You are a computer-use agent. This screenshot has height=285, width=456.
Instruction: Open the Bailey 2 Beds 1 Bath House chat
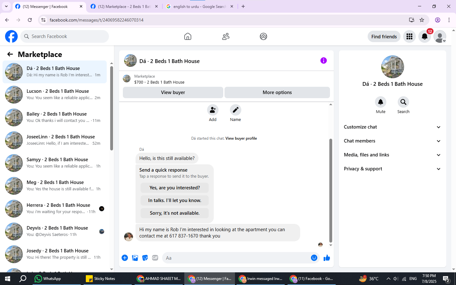click(x=54, y=117)
